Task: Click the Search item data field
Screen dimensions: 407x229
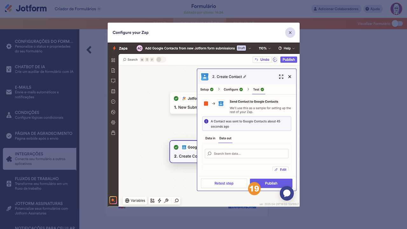Action: click(247, 154)
